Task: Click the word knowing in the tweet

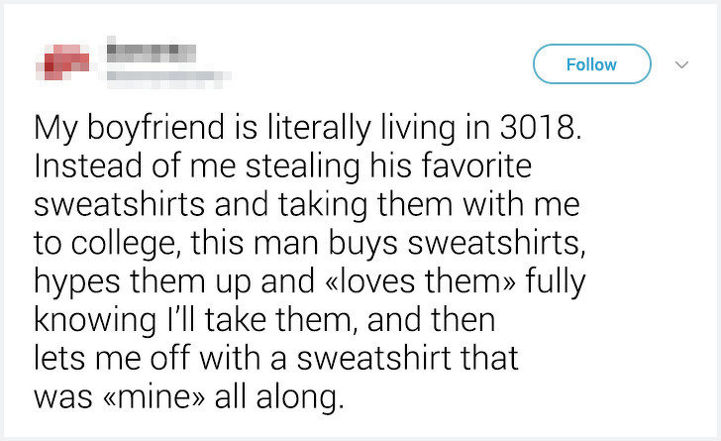Action: coord(95,320)
